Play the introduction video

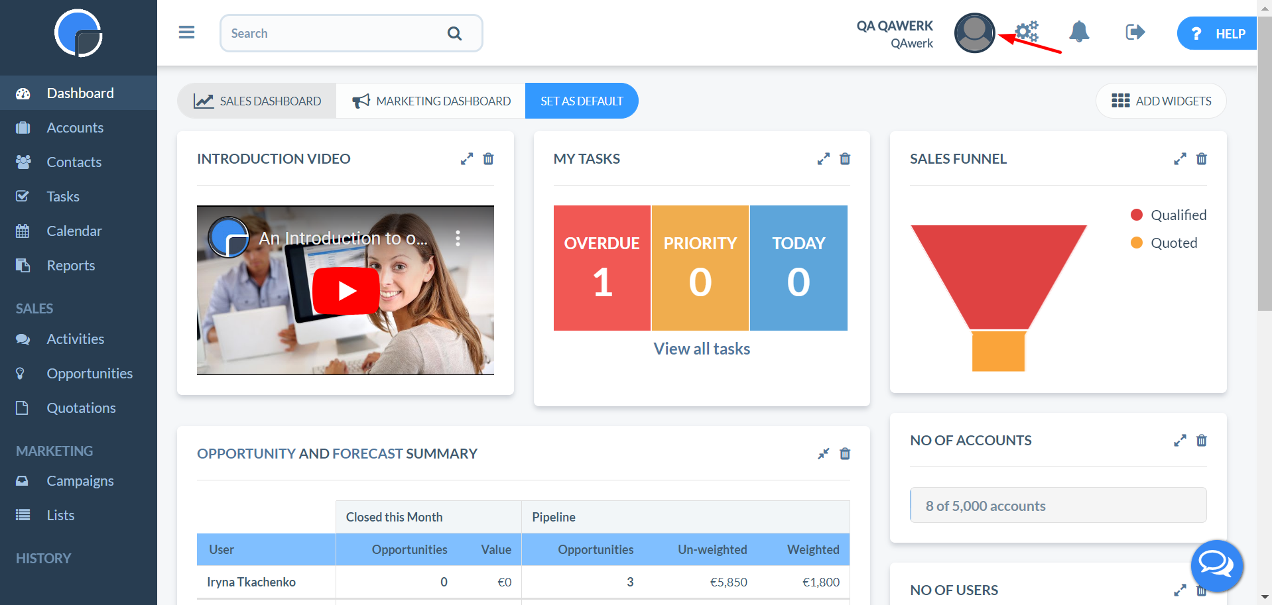coord(346,290)
